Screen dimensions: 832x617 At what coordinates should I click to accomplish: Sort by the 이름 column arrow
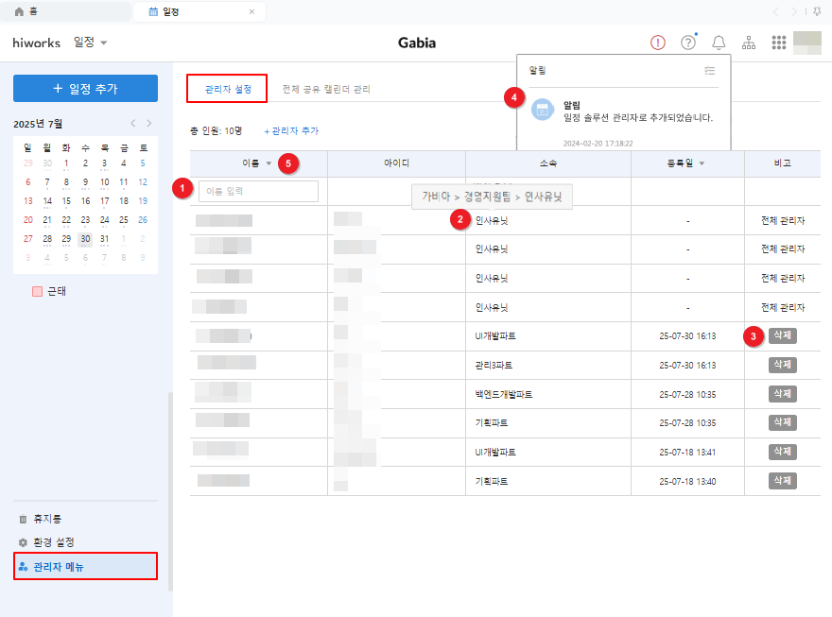pos(269,163)
